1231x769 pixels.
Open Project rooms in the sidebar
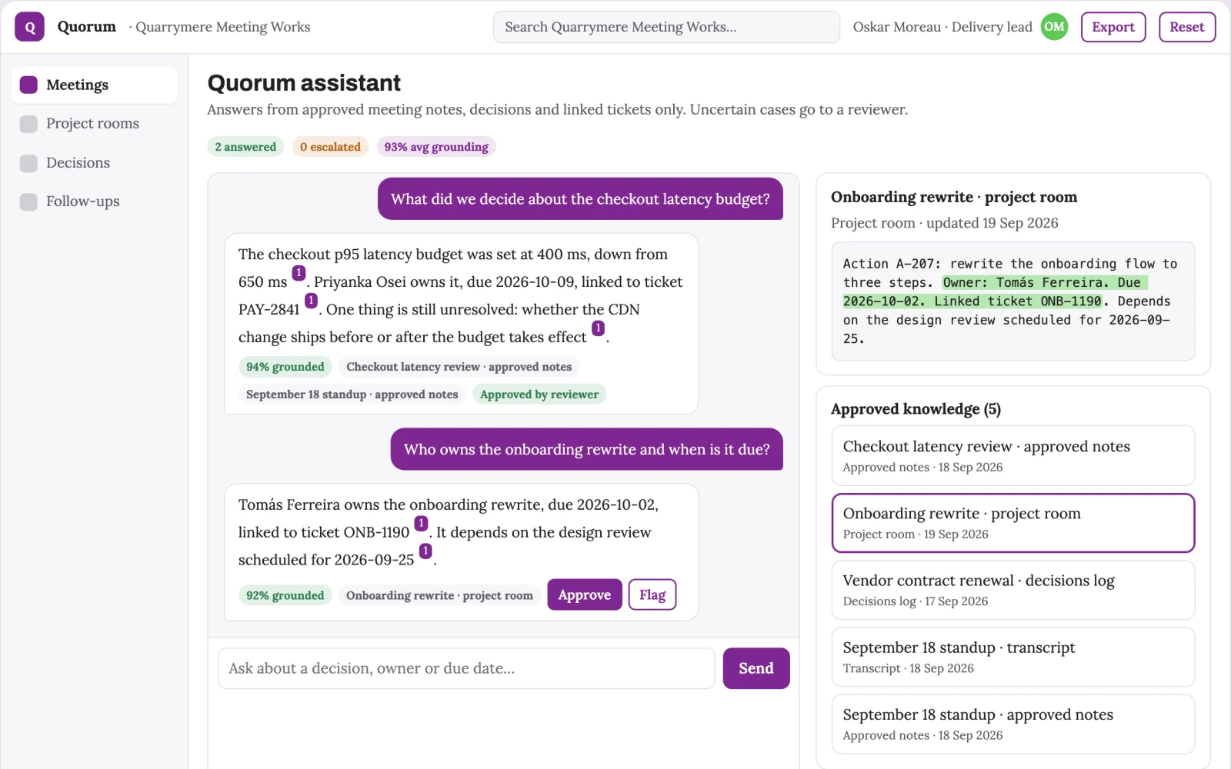[x=95, y=124]
